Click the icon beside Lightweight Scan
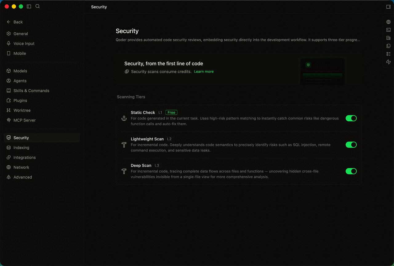Viewport: 394px width, 266px height. click(x=124, y=145)
